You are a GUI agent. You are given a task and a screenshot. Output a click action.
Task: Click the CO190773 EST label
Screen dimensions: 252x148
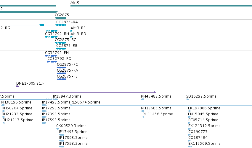click(198, 132)
